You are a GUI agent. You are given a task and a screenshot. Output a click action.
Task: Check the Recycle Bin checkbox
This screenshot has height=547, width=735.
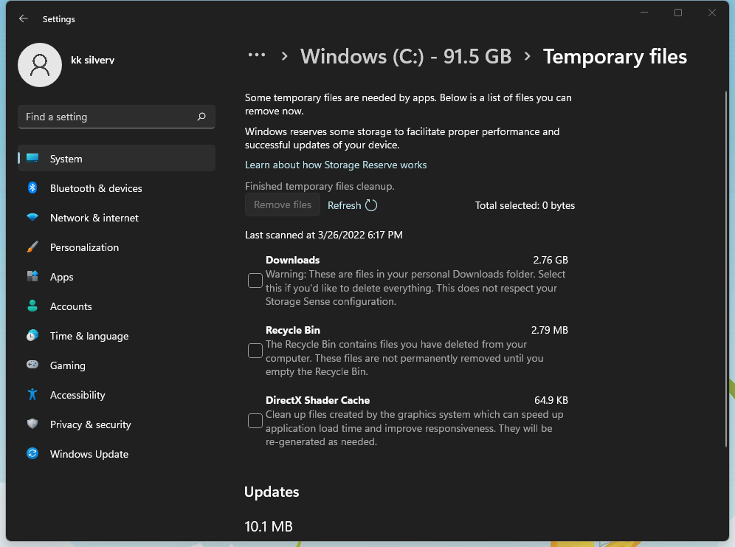[x=255, y=351]
